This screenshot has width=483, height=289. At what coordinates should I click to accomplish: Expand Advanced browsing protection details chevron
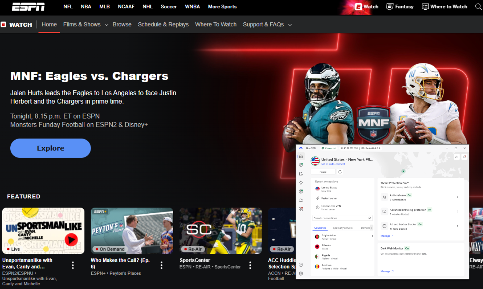[458, 211]
